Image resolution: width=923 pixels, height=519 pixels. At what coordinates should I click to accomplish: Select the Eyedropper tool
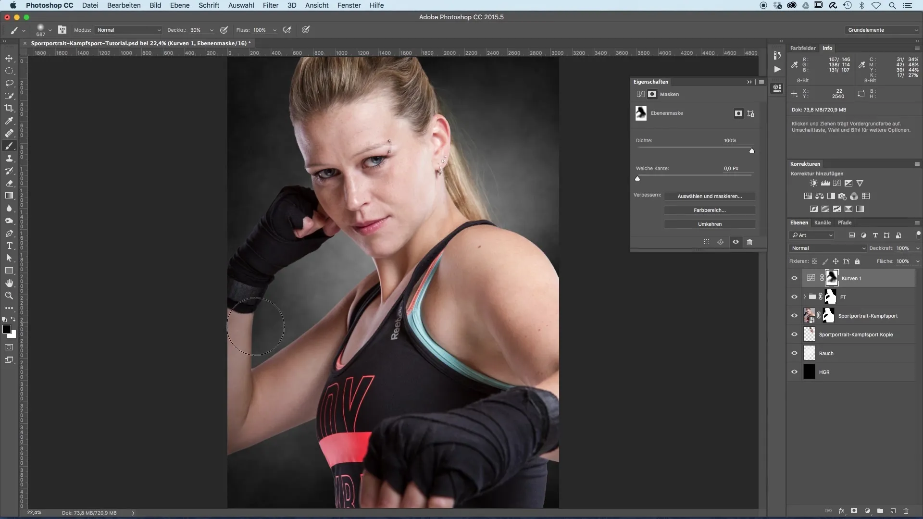(x=9, y=121)
